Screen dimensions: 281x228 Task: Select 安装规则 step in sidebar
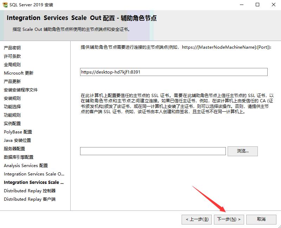[x=12, y=98]
